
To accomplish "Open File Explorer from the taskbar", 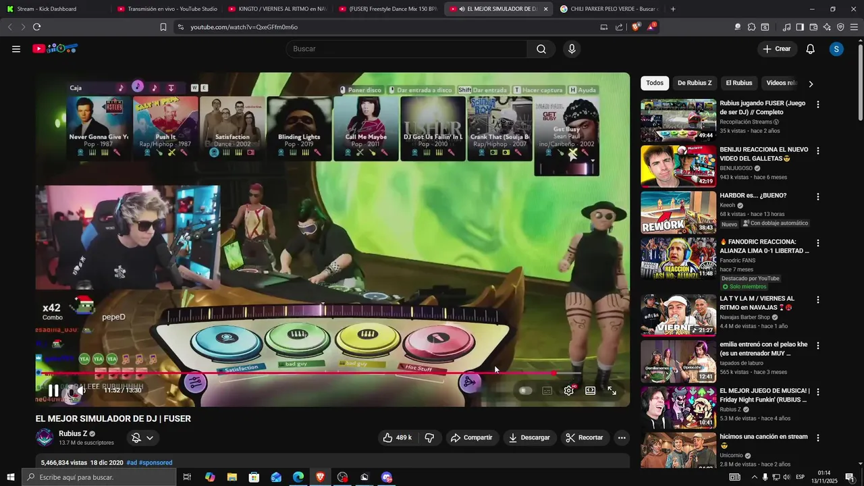I will tap(232, 477).
